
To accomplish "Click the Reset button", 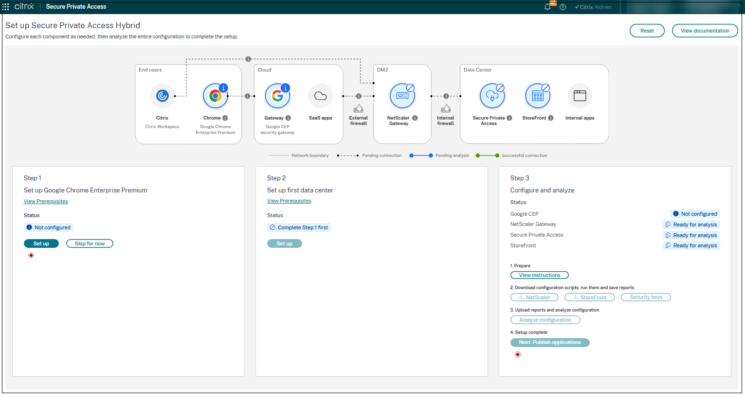I will tap(647, 31).
